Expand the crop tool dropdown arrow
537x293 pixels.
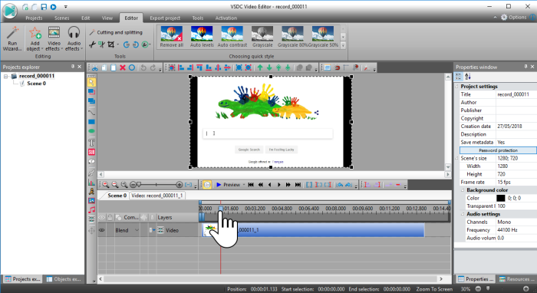118,44
